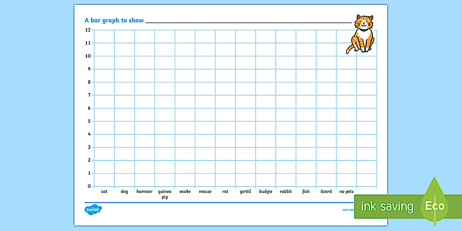Select the 'gerbil' axis label
This screenshot has height=231, width=462.
[x=245, y=191]
